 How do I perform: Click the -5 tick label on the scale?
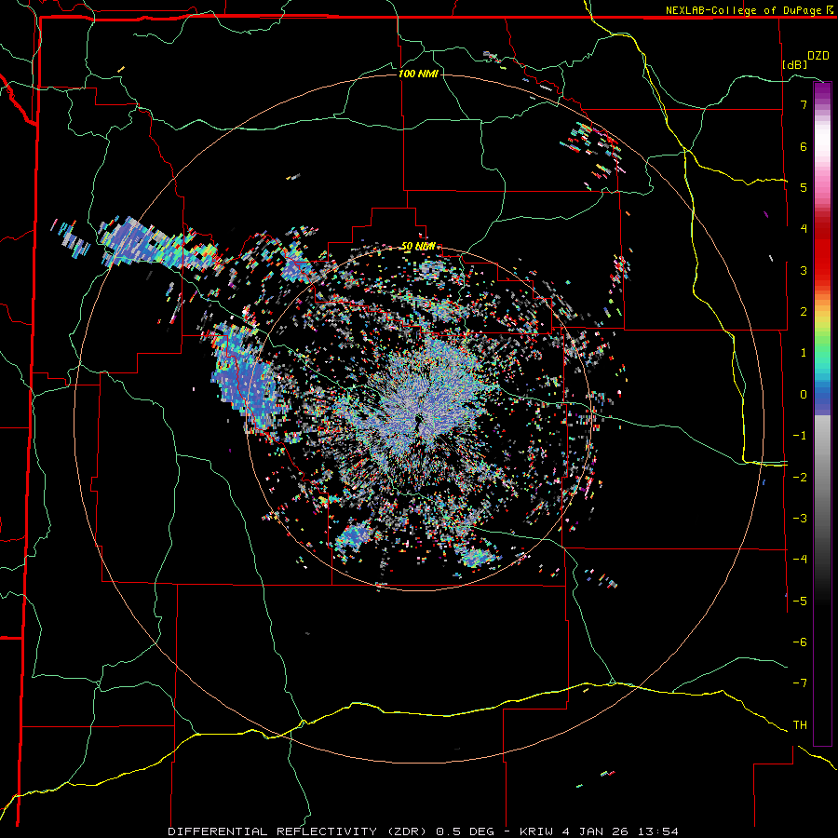[800, 601]
